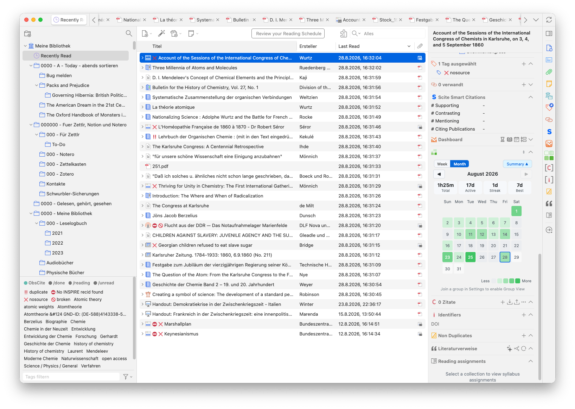Switch to the Recently Read tab

click(x=69, y=20)
